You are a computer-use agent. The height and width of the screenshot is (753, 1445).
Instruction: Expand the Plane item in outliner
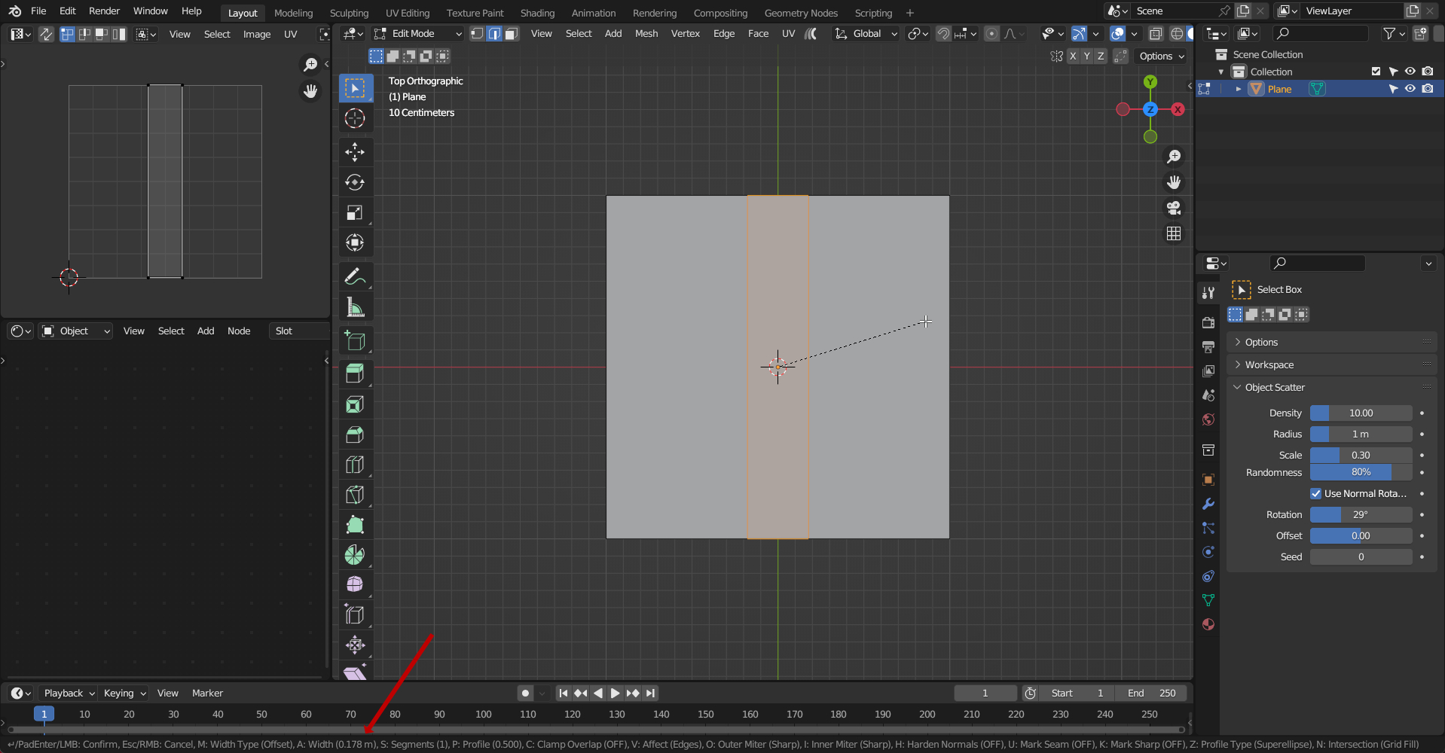click(1238, 89)
